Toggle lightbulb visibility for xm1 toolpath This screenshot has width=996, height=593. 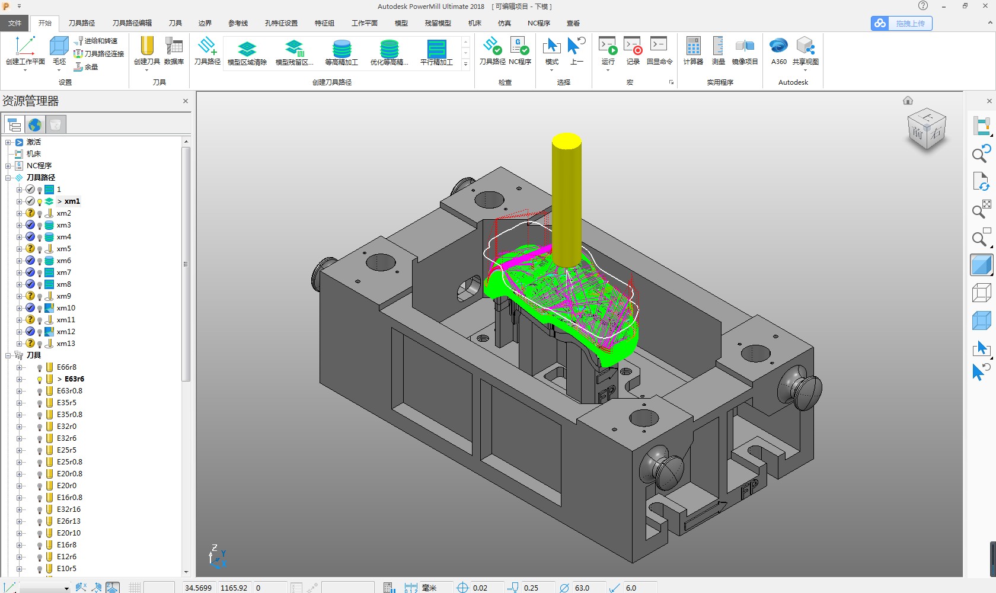coord(40,202)
